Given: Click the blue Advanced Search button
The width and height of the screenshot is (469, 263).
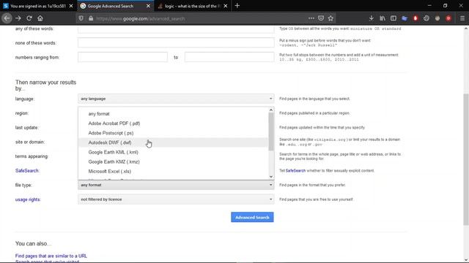Looking at the screenshot, I should (252, 217).
